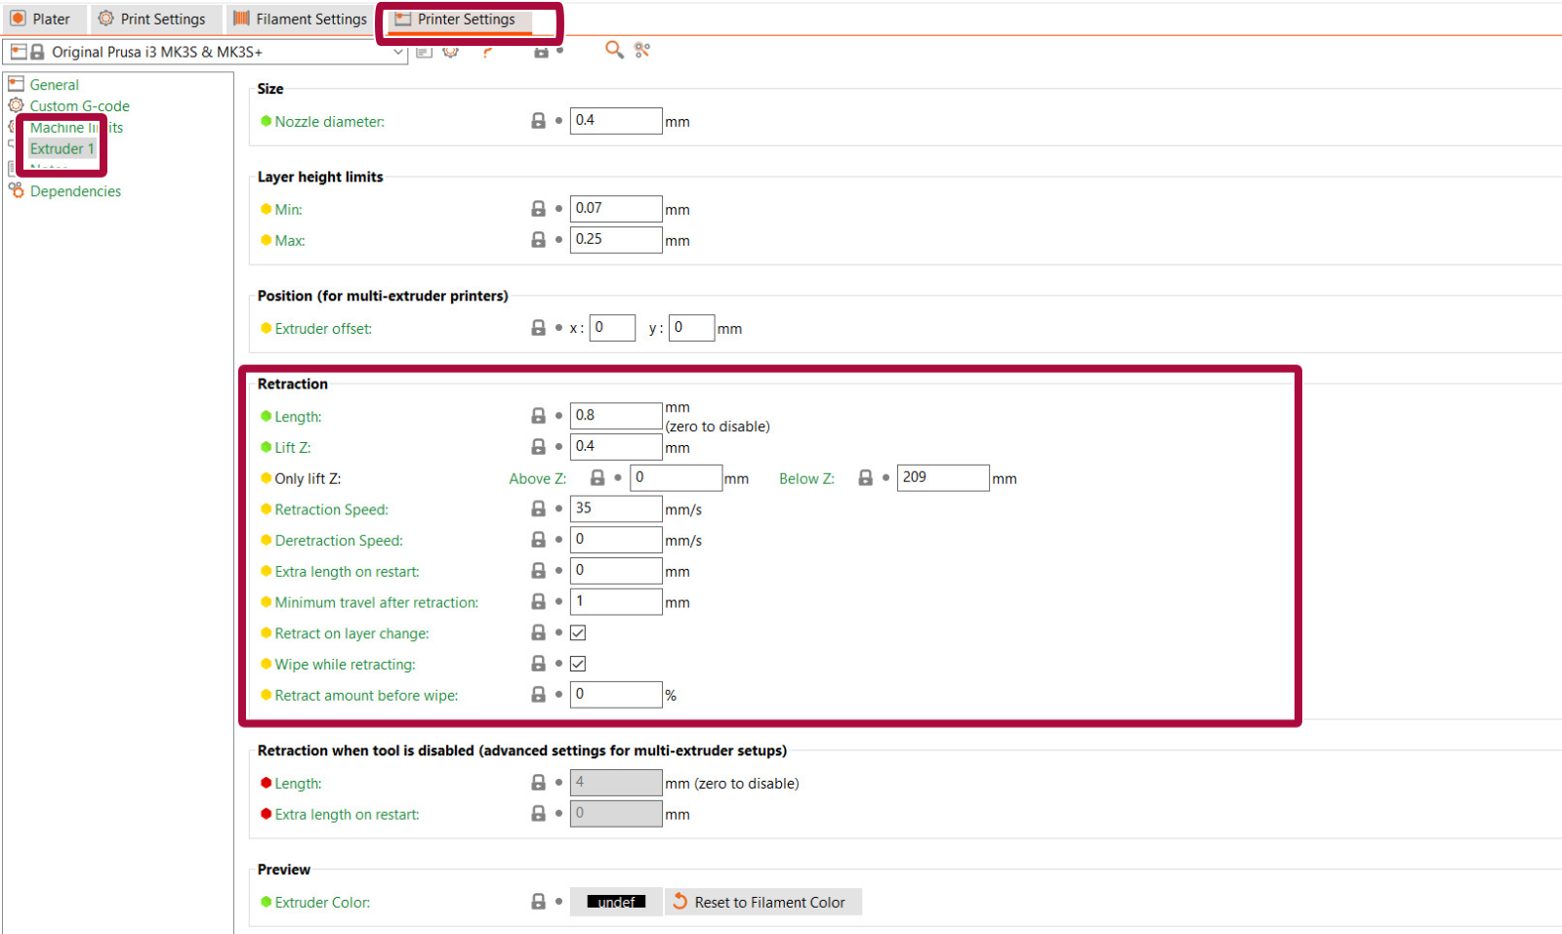Viewport: 1562px width, 934px height.
Task: Disable Retract on layer change checkbox
Action: 578,633
